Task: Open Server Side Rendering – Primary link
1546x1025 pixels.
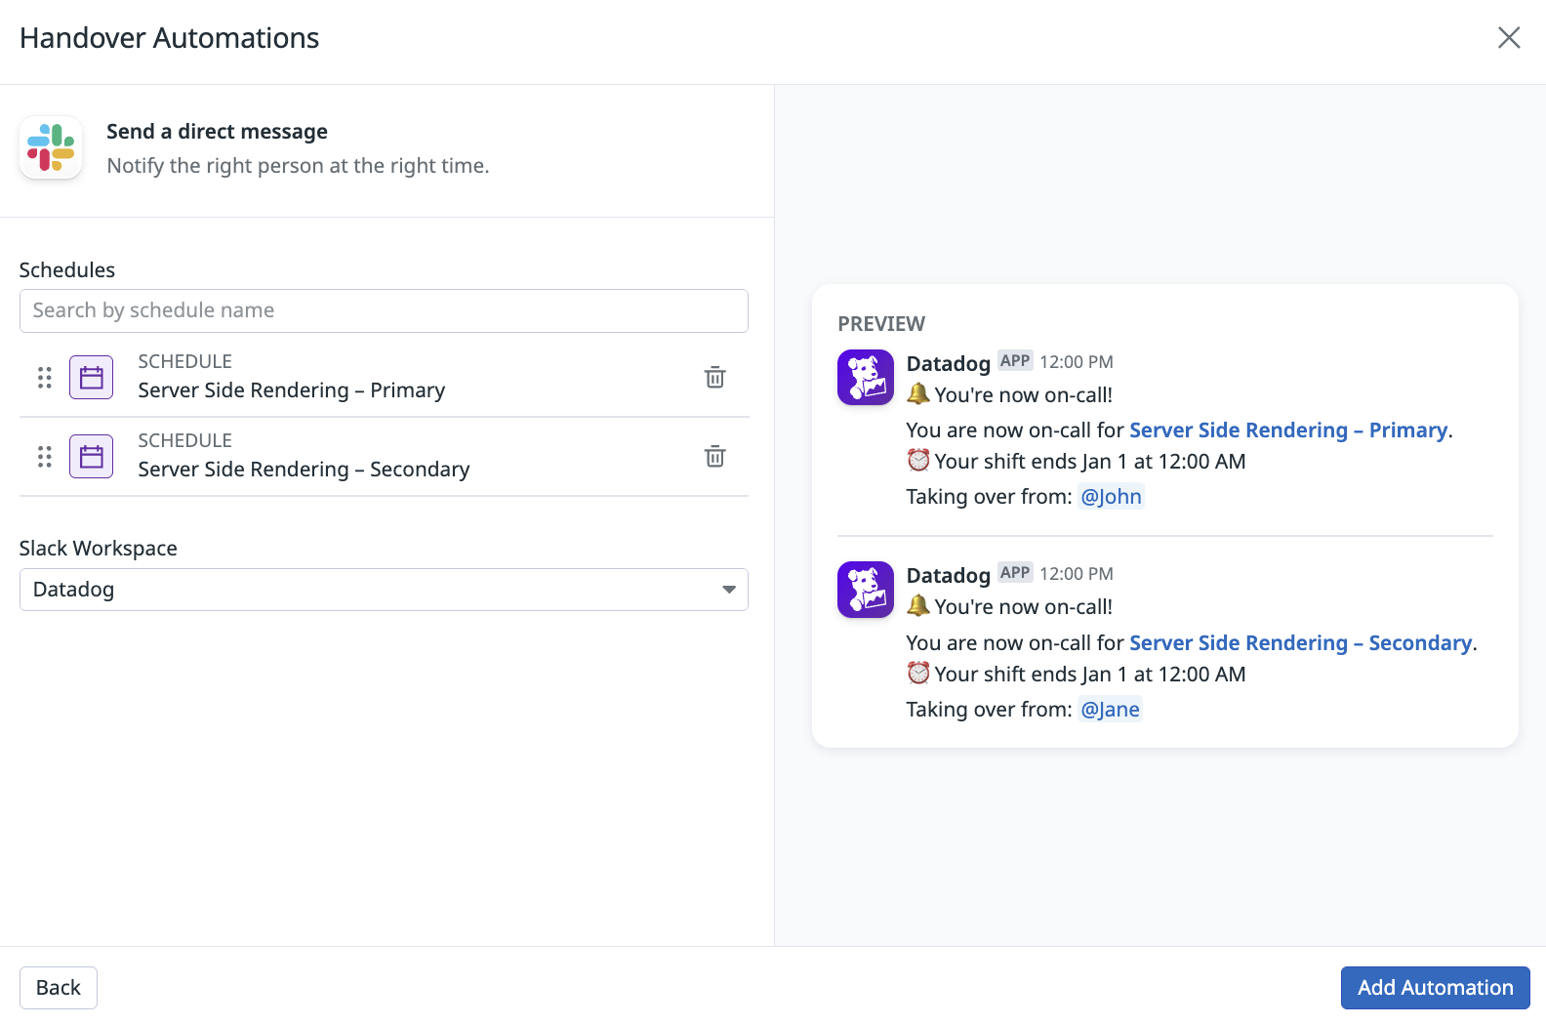Action: [1287, 430]
